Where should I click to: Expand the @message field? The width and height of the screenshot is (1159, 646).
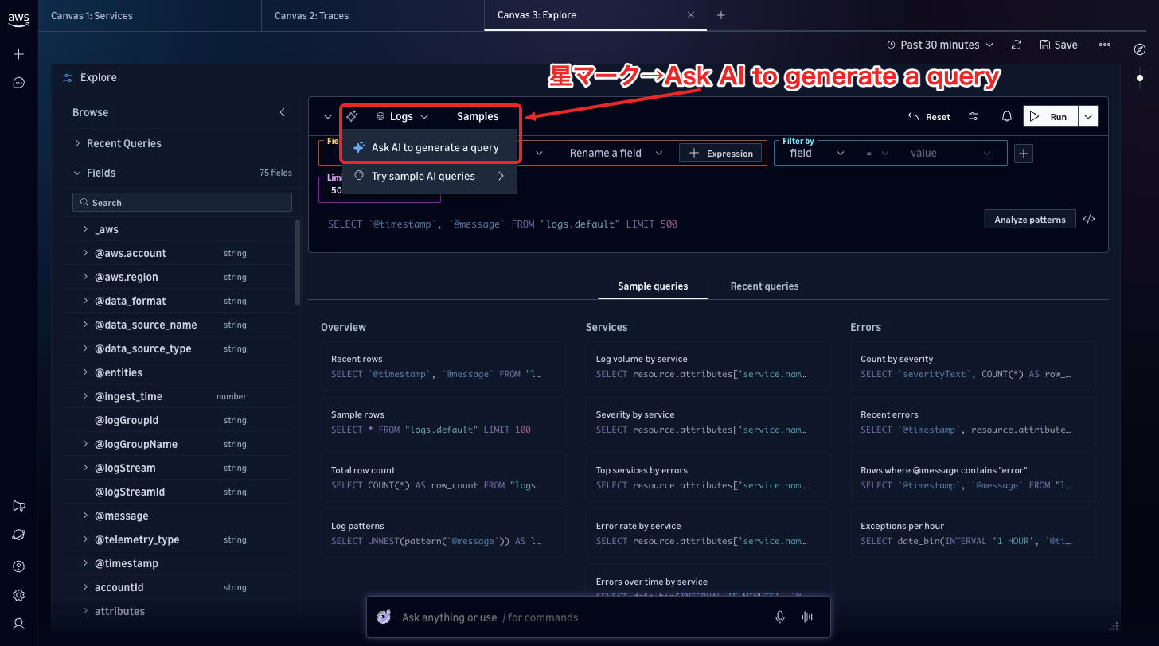click(85, 516)
